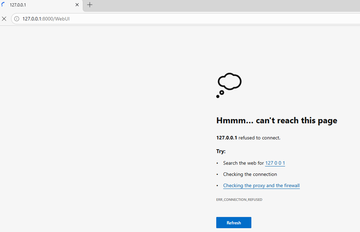Click the address bar showing 127.0.0.1:8000/WebUI
The image size is (360, 232).
coord(186,19)
